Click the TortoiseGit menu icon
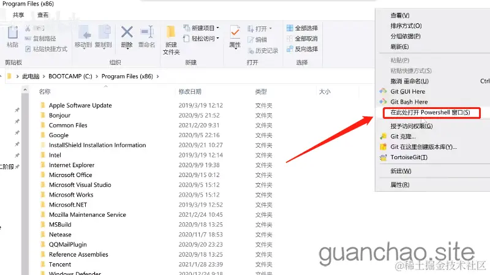 click(383, 157)
